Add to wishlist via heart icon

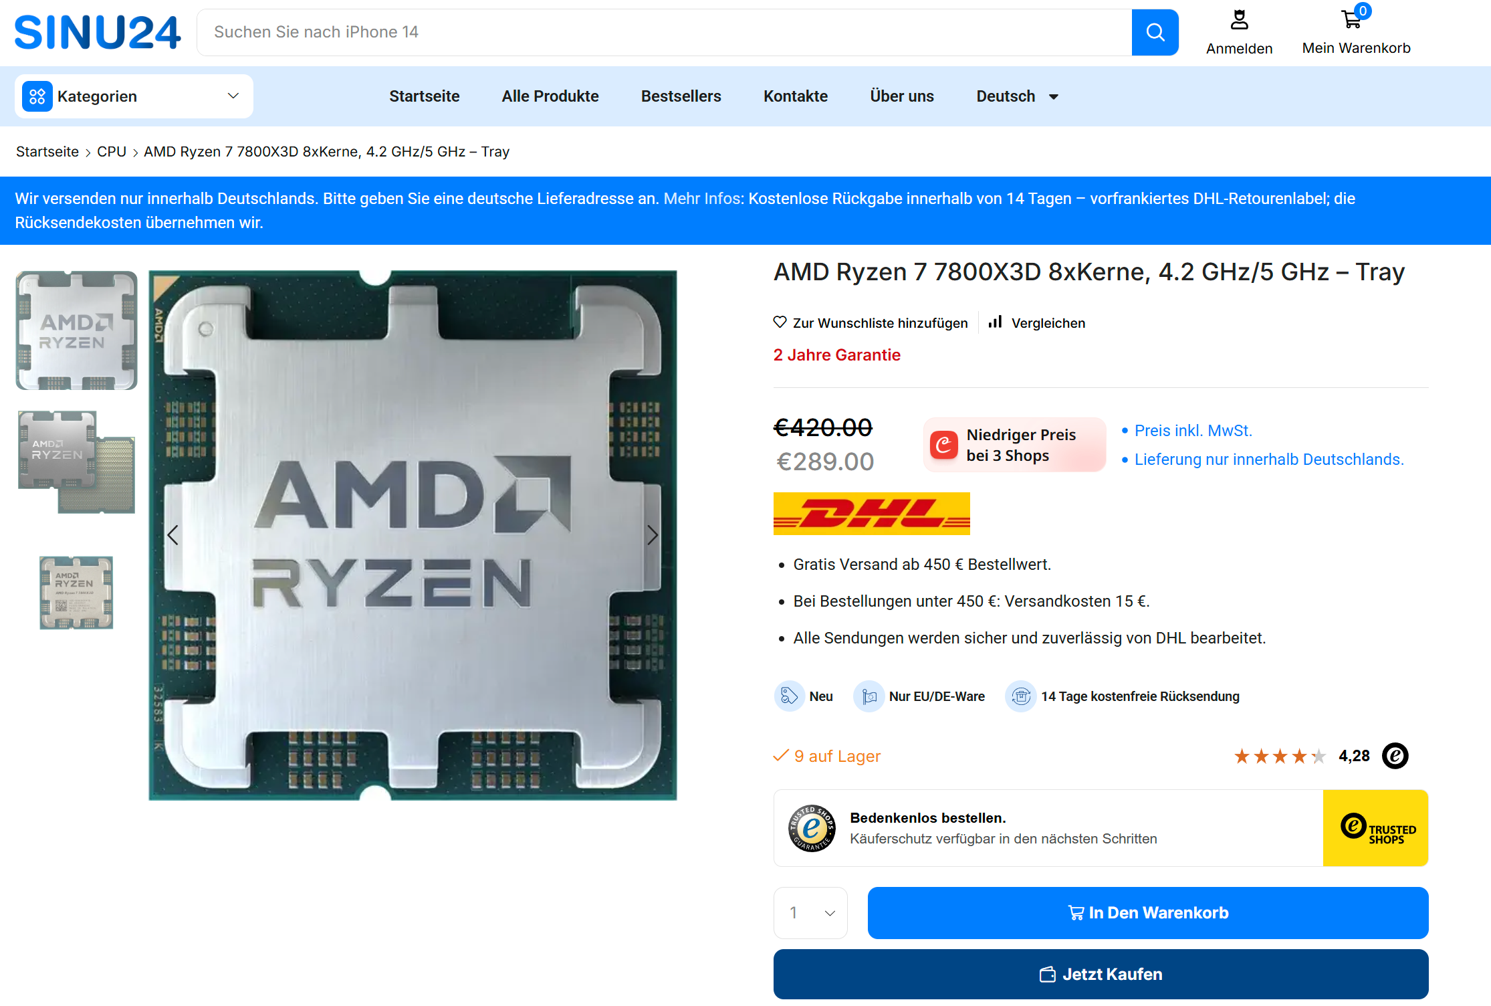pyautogui.click(x=780, y=322)
